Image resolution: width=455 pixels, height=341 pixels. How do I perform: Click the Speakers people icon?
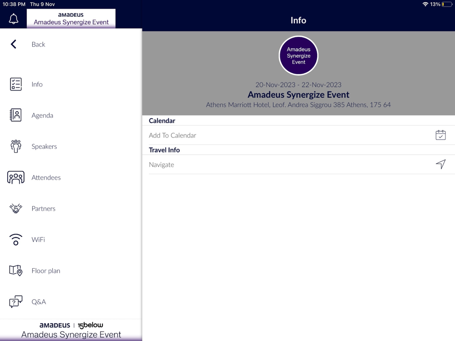tap(15, 146)
